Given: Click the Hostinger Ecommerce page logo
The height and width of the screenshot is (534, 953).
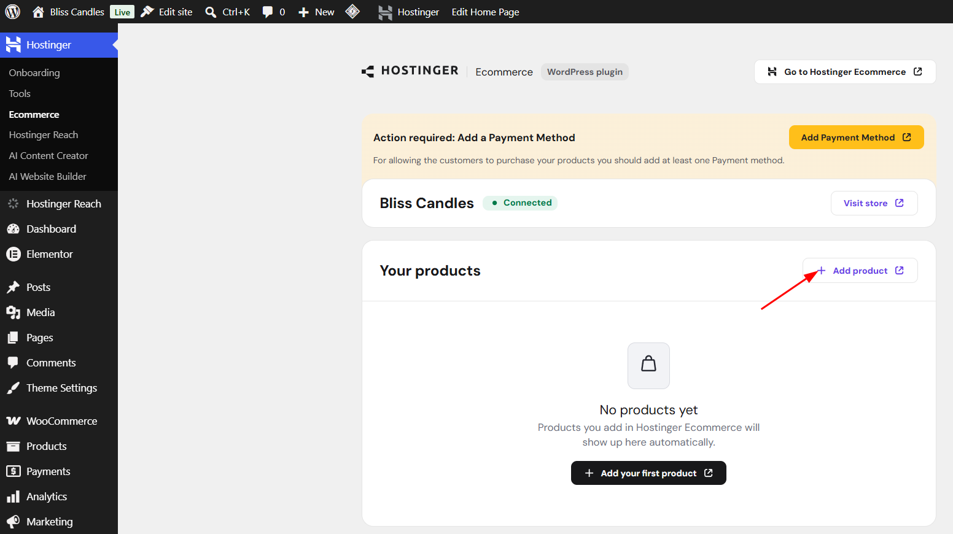Looking at the screenshot, I should coord(410,71).
